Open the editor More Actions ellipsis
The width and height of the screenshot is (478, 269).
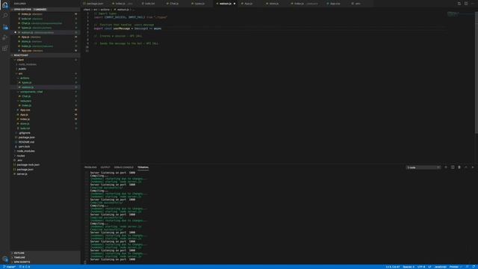(473, 4)
